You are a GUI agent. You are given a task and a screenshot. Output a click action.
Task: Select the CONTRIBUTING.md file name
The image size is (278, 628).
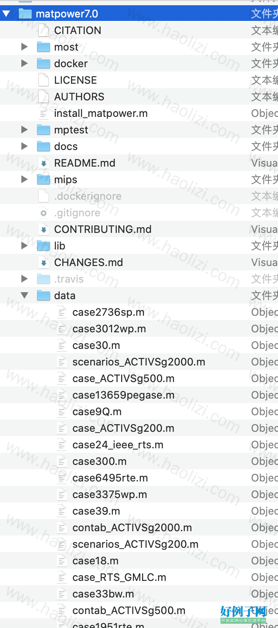[x=103, y=229]
